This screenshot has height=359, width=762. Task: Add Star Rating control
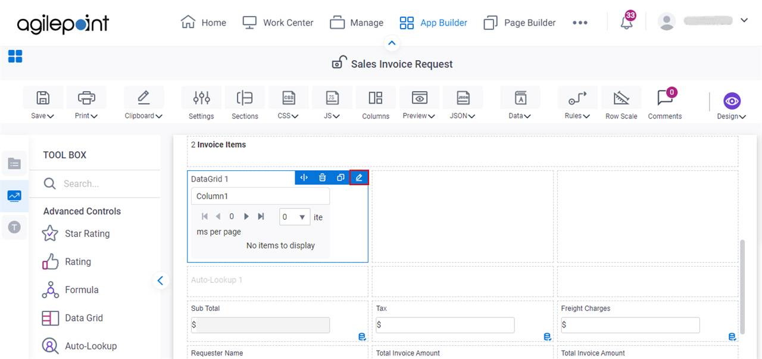point(76,233)
